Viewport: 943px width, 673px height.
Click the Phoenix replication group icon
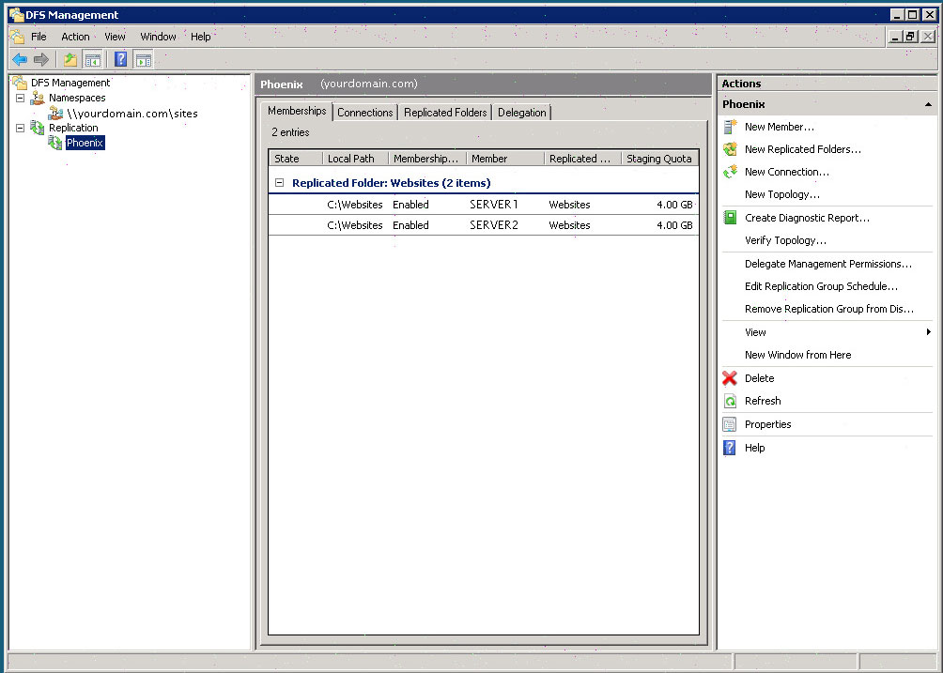point(55,143)
